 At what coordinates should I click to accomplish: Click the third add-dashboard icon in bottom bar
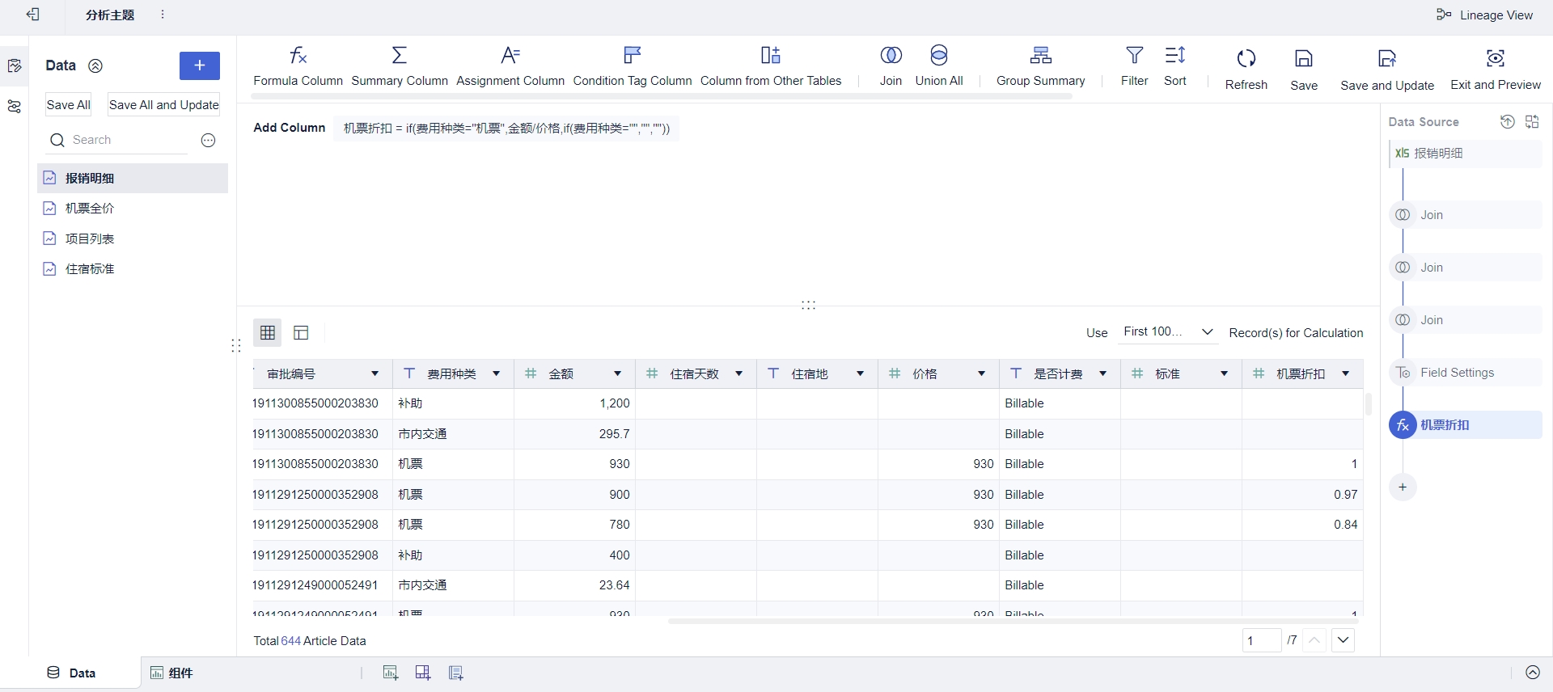pos(456,673)
